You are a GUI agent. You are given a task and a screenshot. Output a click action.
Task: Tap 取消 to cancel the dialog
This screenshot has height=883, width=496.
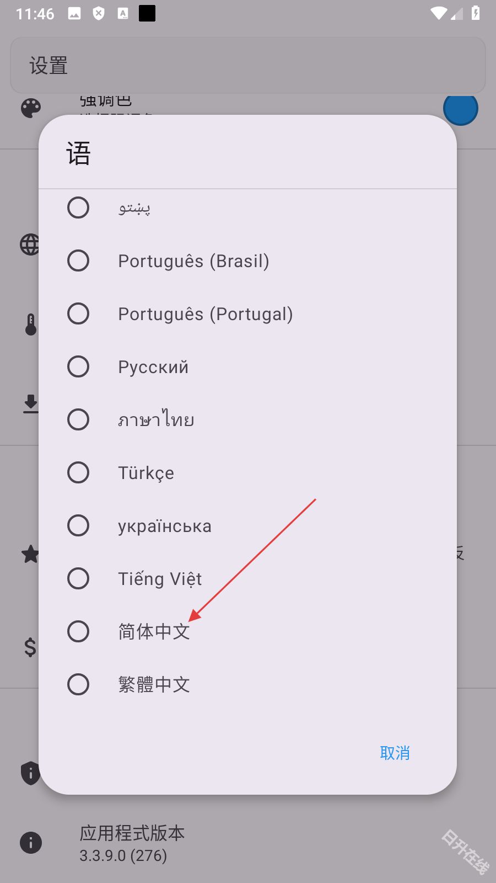click(395, 753)
